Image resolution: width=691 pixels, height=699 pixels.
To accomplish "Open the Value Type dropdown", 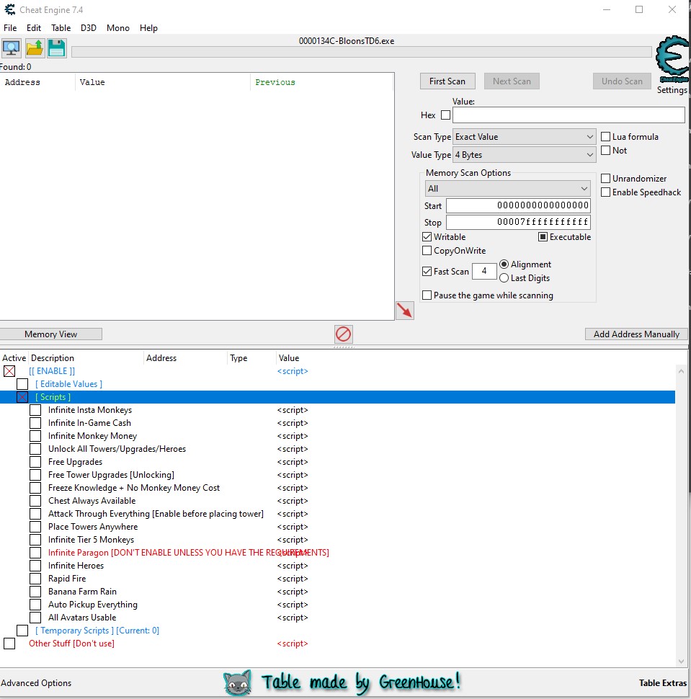I will click(524, 155).
